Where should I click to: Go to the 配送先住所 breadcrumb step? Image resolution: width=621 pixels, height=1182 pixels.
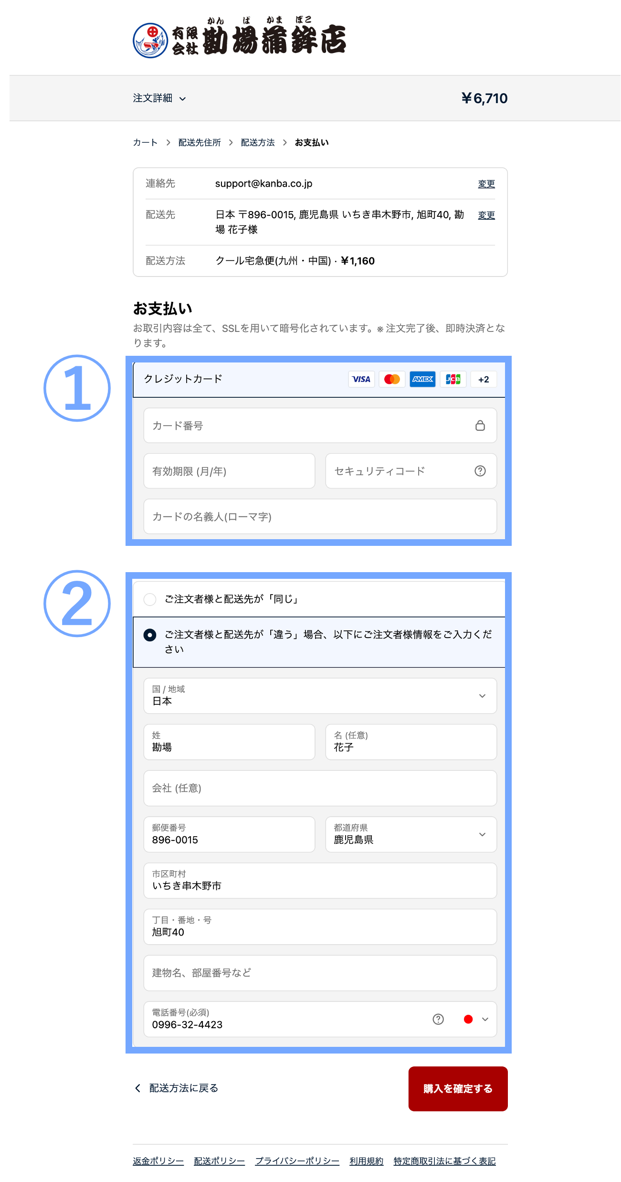[x=200, y=143]
